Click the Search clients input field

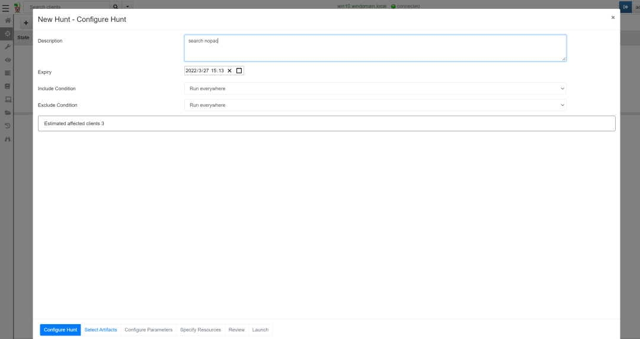pyautogui.click(x=67, y=7)
